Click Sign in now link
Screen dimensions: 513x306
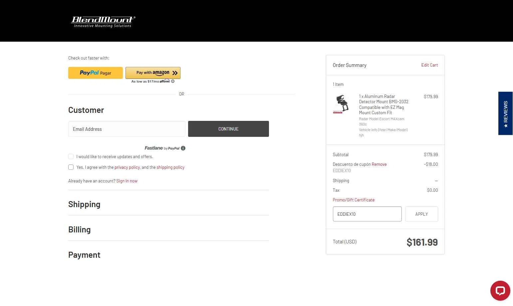tap(127, 181)
